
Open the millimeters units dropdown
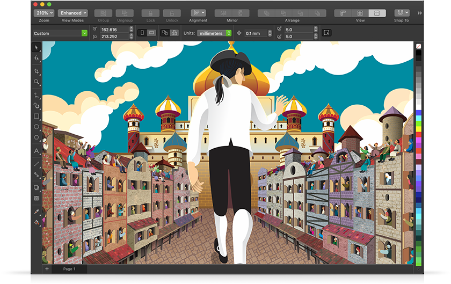214,33
